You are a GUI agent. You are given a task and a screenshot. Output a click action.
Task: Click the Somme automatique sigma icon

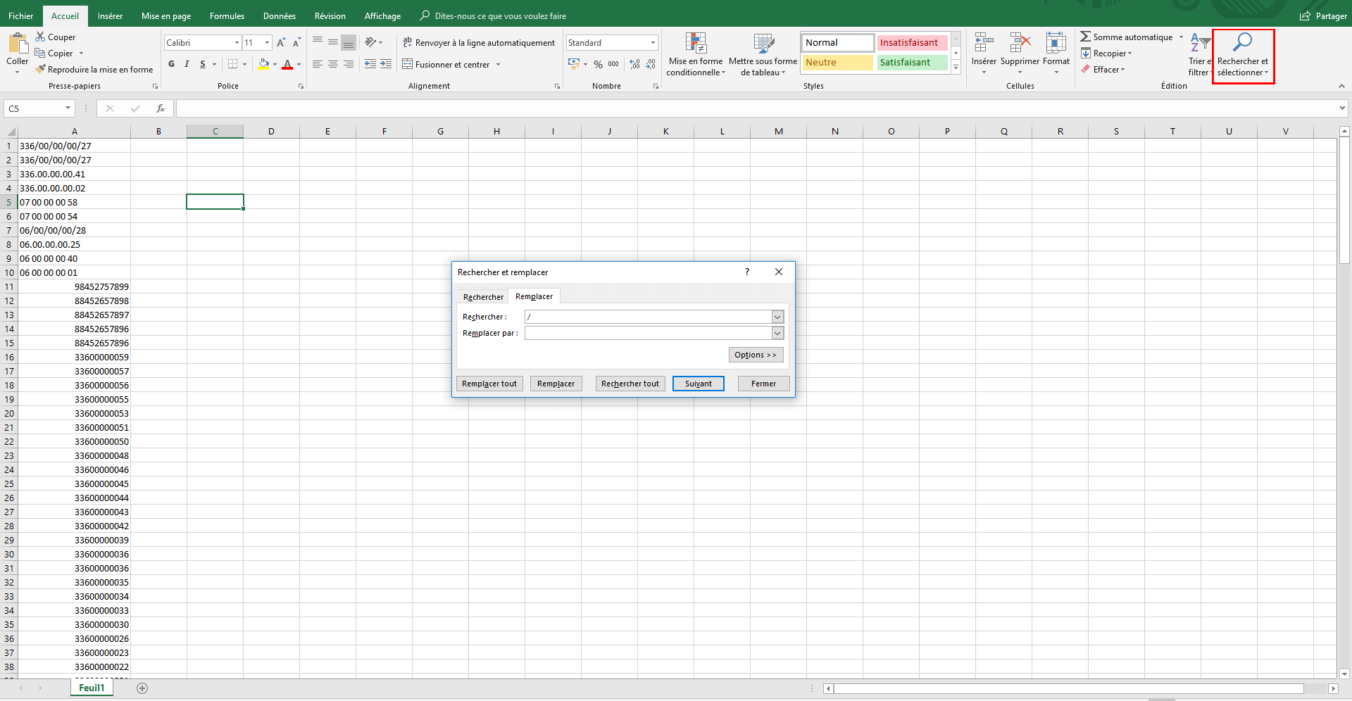click(x=1085, y=37)
